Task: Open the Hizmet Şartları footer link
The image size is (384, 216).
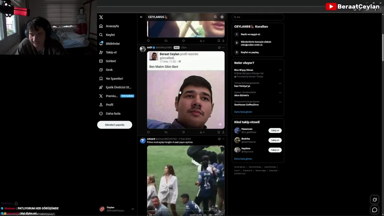Action: point(240,167)
